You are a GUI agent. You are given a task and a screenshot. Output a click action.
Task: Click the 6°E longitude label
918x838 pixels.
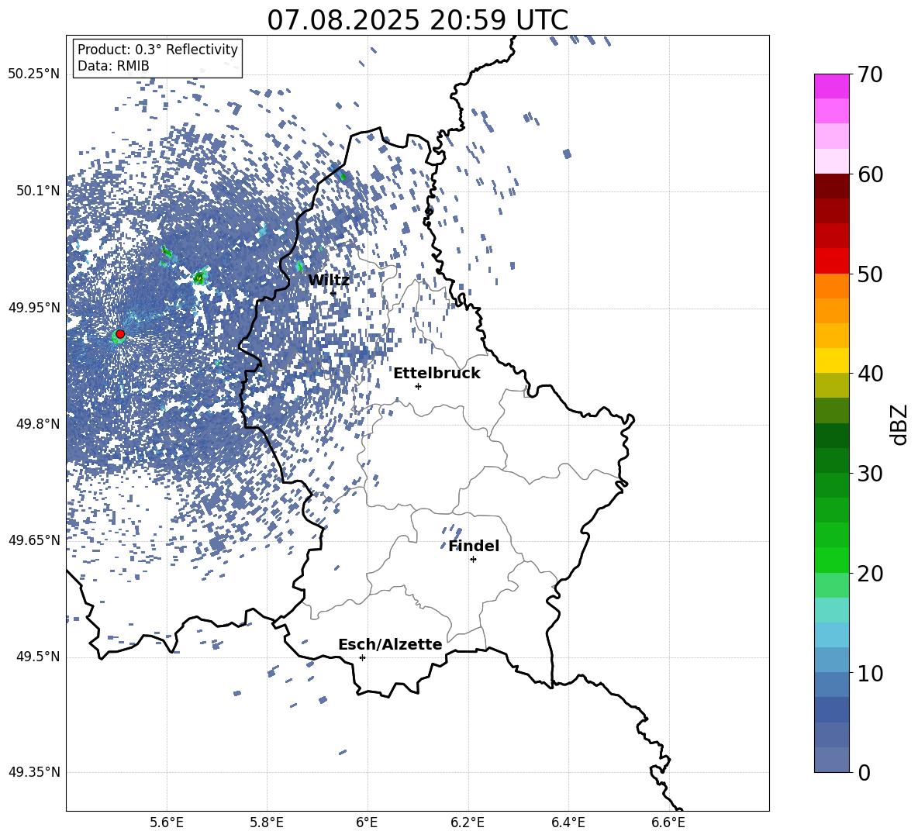(x=367, y=822)
